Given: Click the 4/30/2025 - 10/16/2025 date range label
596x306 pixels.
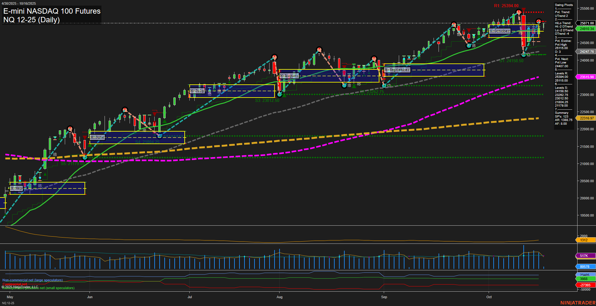Looking at the screenshot, I should pyautogui.click(x=19, y=3).
